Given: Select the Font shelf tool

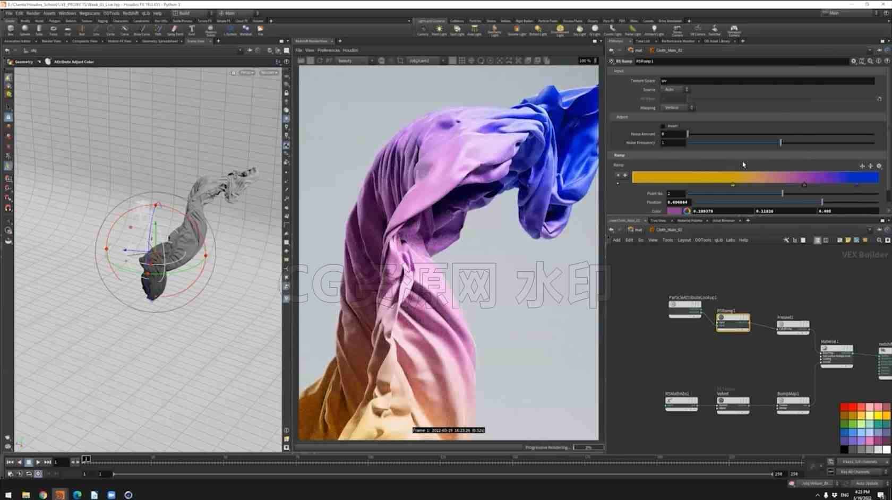Looking at the screenshot, I should coord(192,30).
